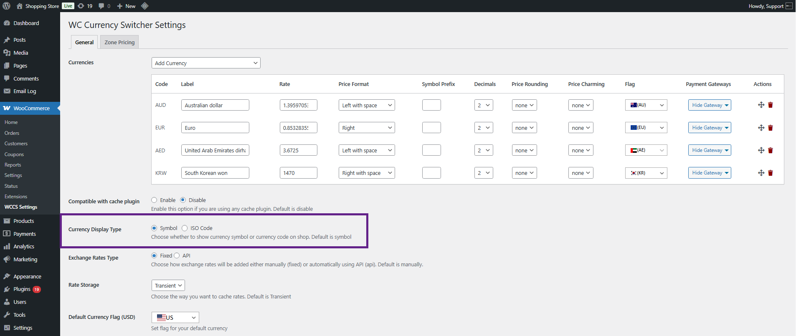Open the comments bubble in admin bar
The image size is (796, 336).
click(x=104, y=6)
